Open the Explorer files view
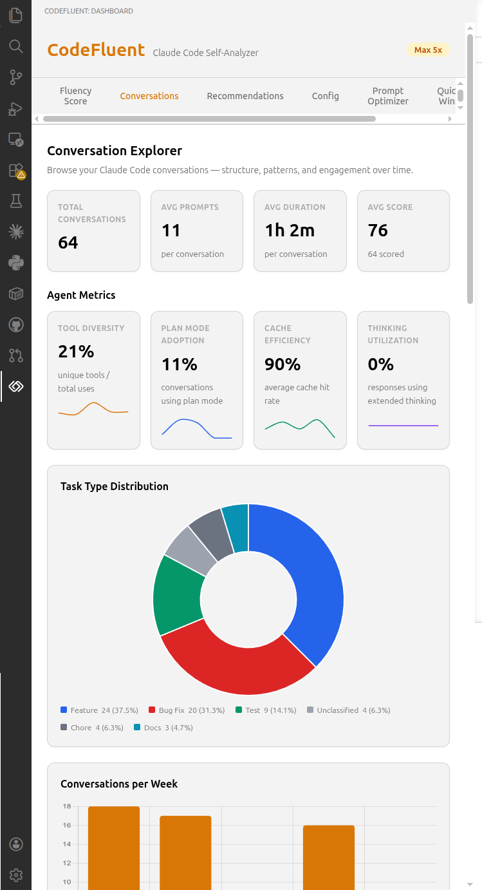 click(x=15, y=15)
